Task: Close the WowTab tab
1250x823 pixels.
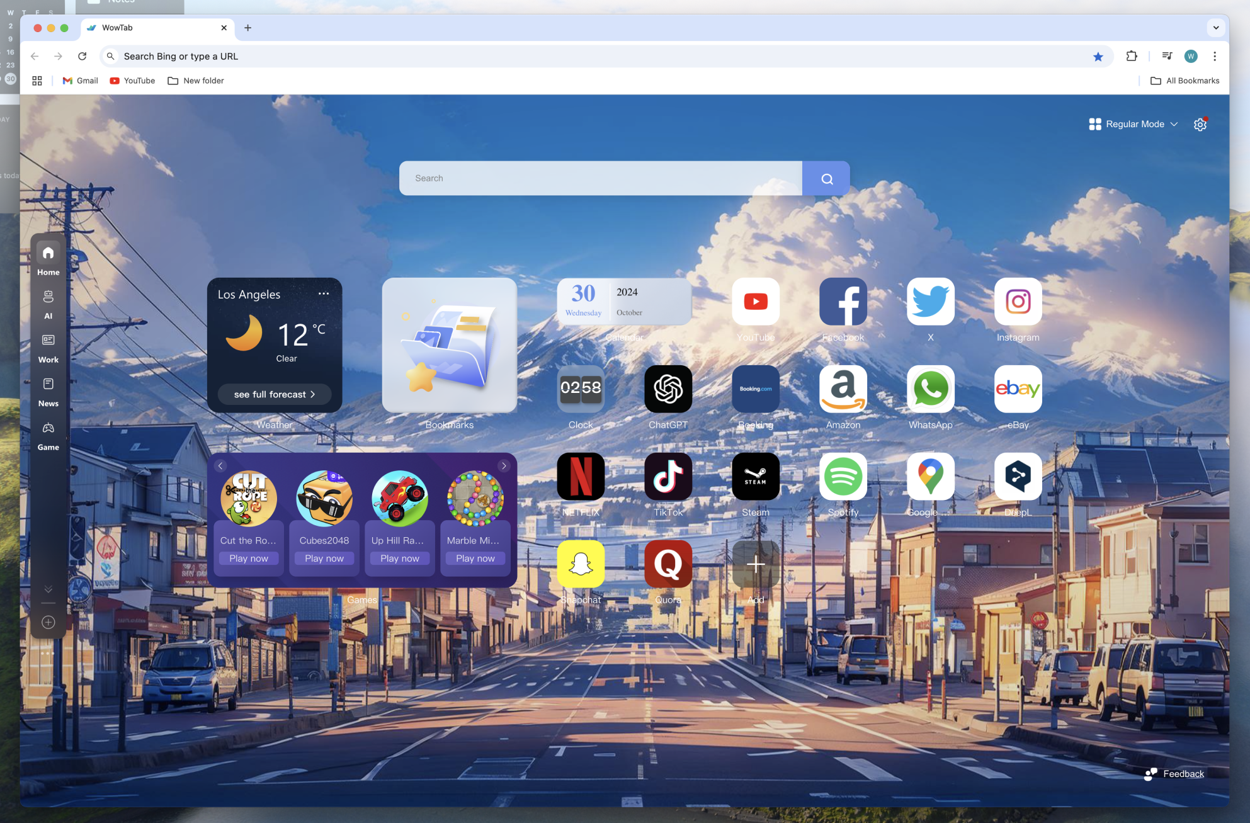Action: (x=224, y=28)
